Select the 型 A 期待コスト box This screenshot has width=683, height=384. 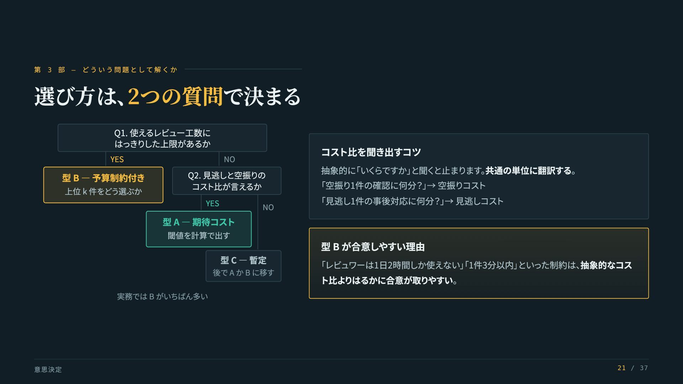[198, 229]
